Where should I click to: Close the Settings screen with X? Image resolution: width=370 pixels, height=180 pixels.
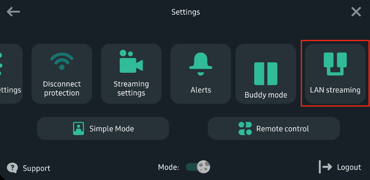point(356,12)
